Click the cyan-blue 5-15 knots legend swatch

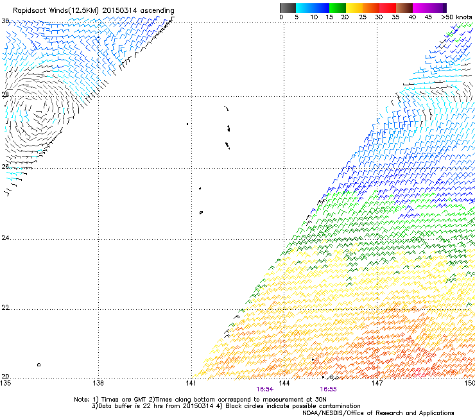pyautogui.click(x=313, y=8)
